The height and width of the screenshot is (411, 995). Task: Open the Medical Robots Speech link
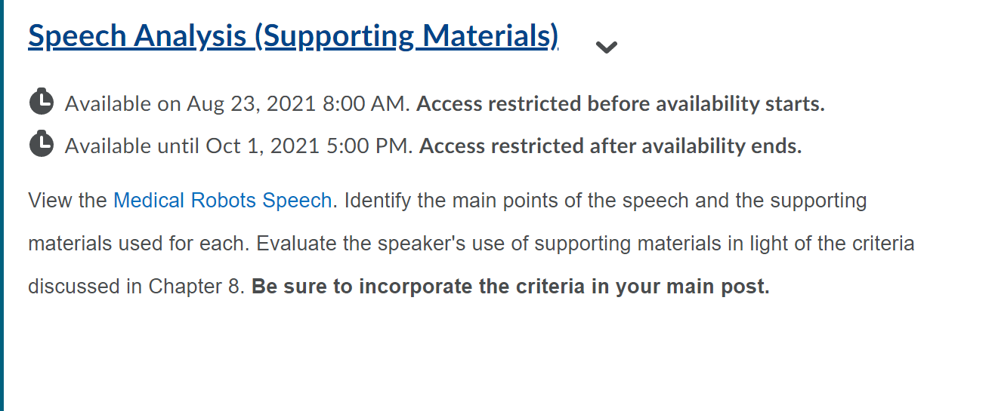tap(222, 201)
